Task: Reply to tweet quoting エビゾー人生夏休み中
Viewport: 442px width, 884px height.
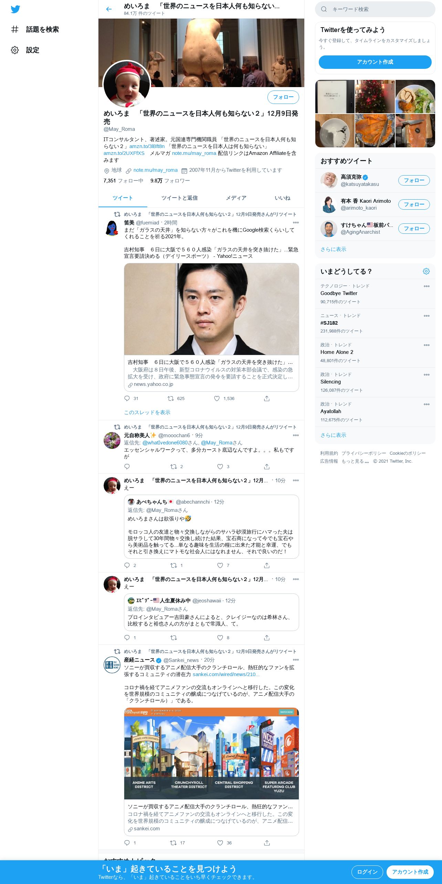Action: click(127, 638)
